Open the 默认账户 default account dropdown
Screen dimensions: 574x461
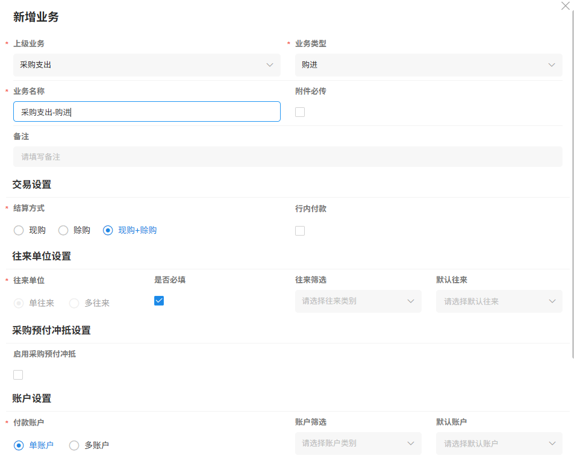click(499, 443)
